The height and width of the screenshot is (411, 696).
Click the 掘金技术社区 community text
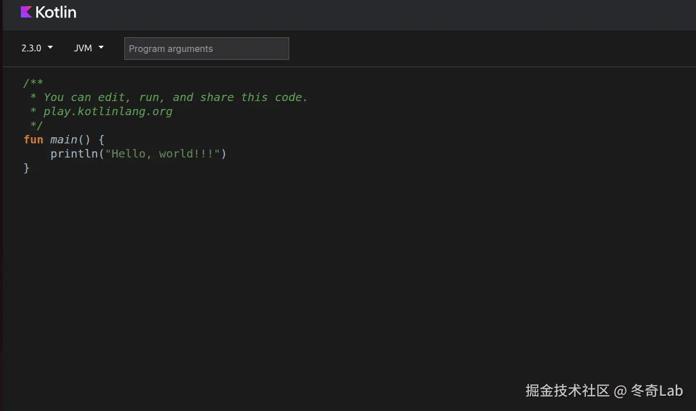click(x=567, y=391)
